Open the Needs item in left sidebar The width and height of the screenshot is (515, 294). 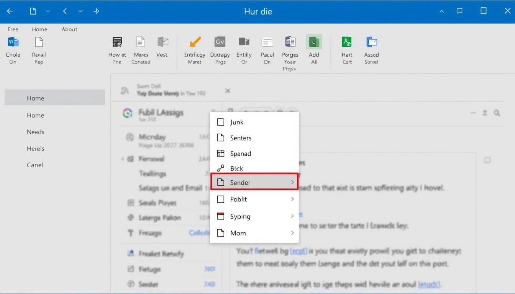(x=36, y=132)
